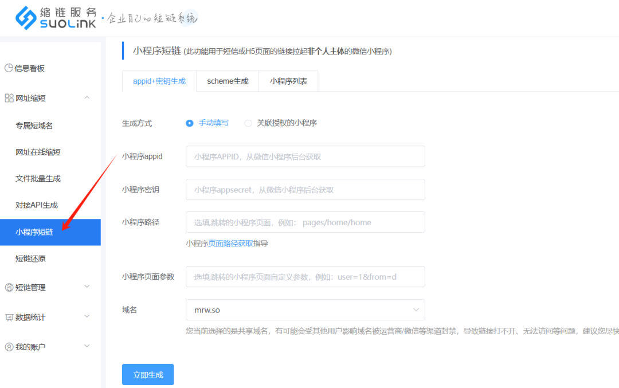Open 短链还原 in the sidebar
The height and width of the screenshot is (388, 619).
coord(30,258)
